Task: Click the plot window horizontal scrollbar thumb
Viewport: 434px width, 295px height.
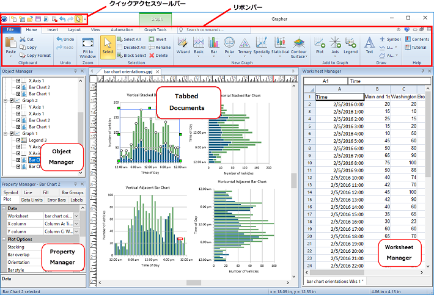Action: [194, 283]
